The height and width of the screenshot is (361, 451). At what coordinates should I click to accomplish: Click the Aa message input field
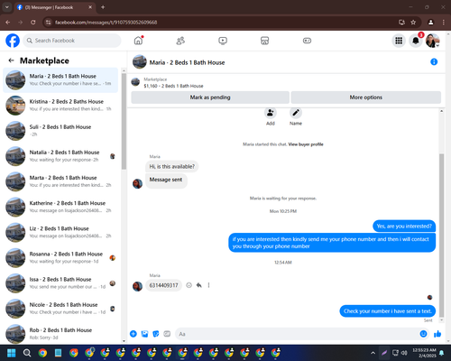pyautogui.click(x=298, y=334)
